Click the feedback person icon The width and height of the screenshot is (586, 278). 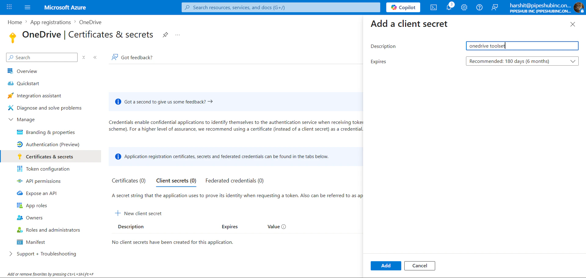(495, 7)
